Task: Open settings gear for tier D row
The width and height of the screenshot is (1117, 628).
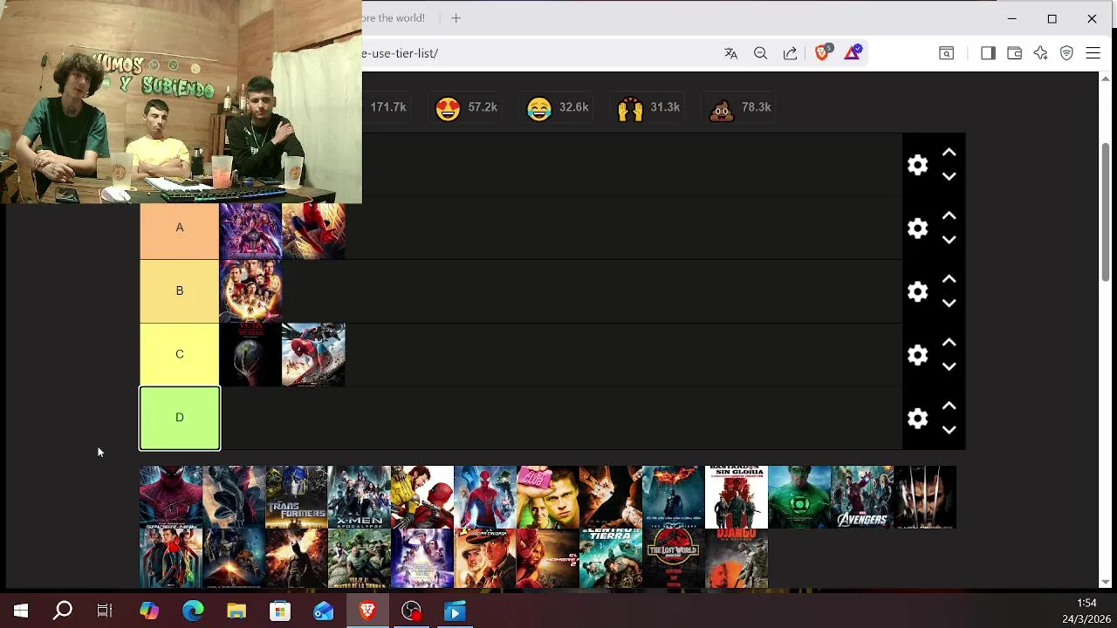Action: (917, 419)
